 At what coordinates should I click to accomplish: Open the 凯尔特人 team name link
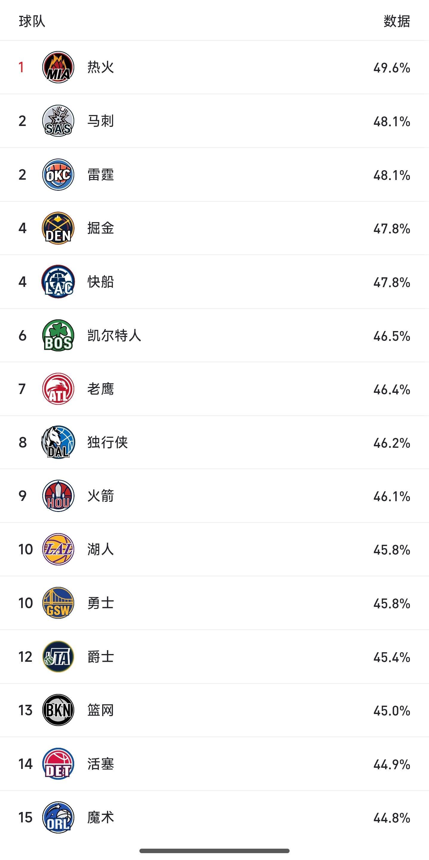pos(114,336)
